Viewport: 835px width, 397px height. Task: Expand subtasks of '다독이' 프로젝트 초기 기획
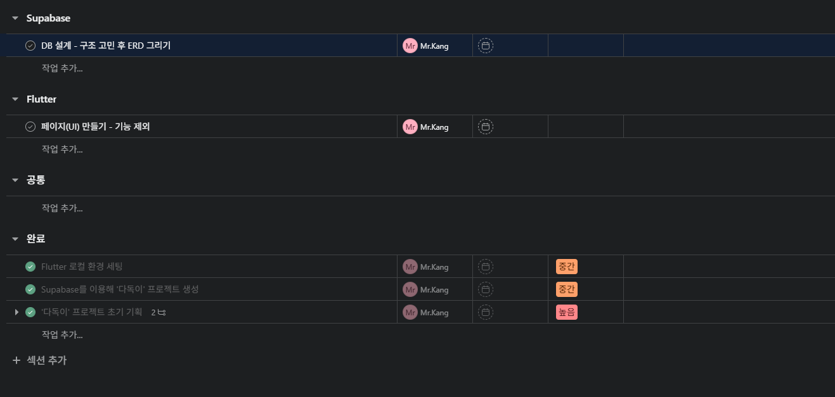pyautogui.click(x=16, y=312)
